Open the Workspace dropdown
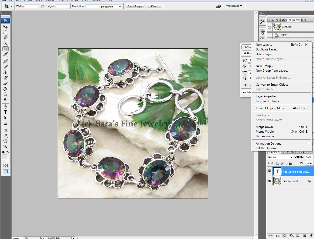 point(234,6)
